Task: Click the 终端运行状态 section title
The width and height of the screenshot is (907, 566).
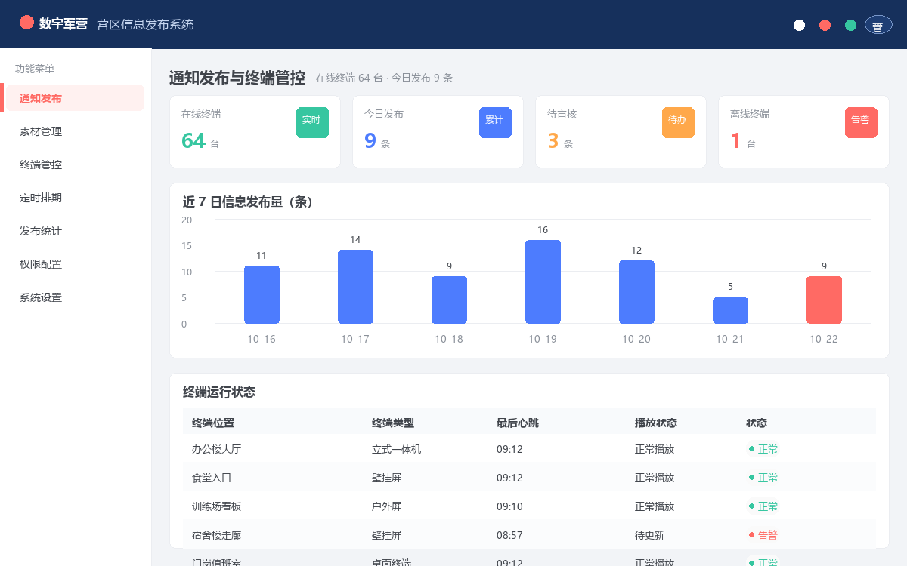Action: (x=219, y=392)
